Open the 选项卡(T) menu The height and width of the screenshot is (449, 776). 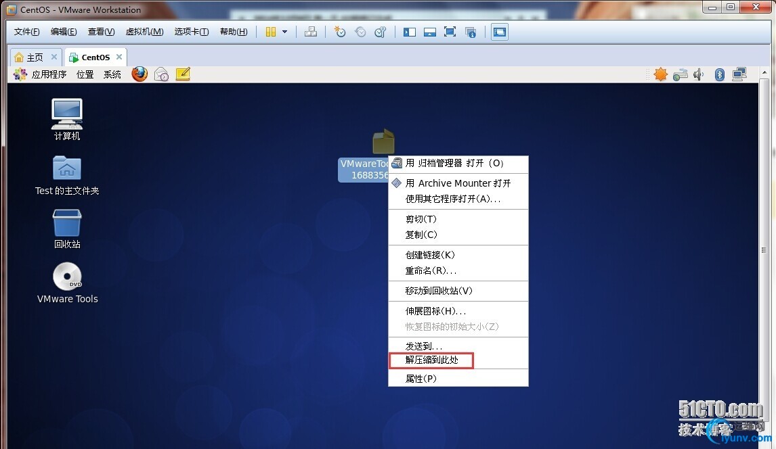click(192, 32)
